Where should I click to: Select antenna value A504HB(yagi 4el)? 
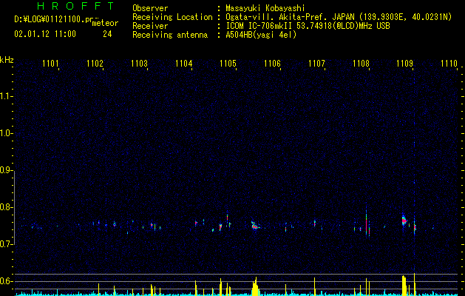(x=261, y=35)
